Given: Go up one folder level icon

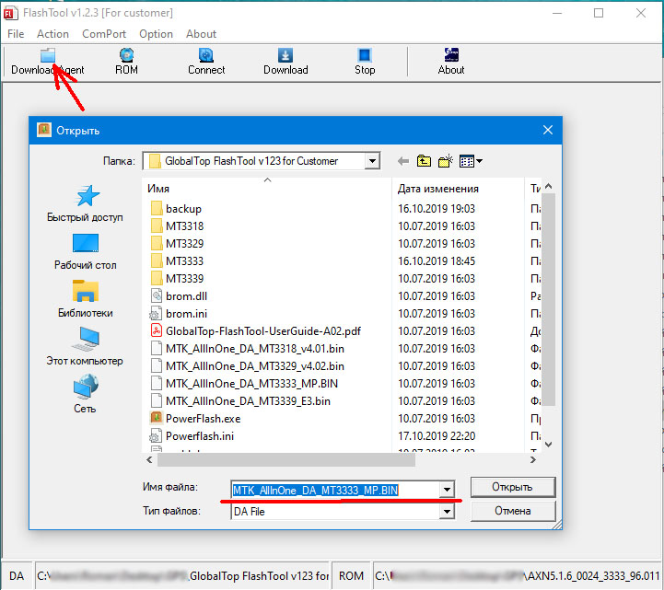Looking at the screenshot, I should (x=424, y=161).
